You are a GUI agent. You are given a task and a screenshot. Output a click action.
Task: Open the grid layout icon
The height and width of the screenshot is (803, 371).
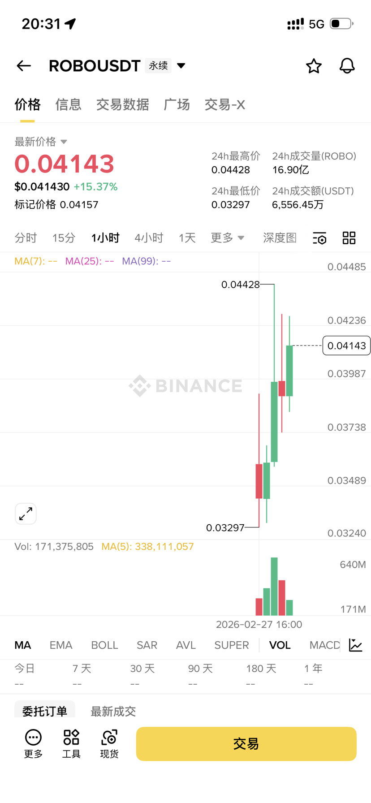[349, 238]
